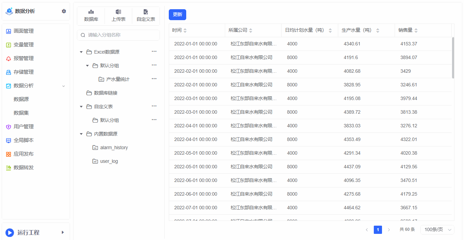The width and height of the screenshot is (464, 240).
Task: Click the 上传表 Excel icon
Action: [x=118, y=12]
